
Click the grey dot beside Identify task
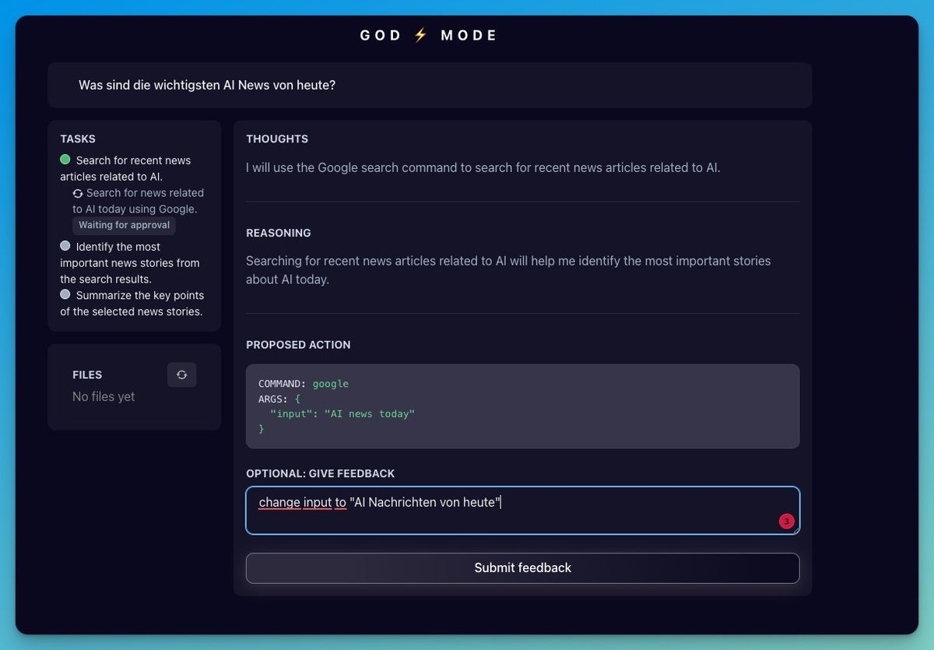click(x=65, y=246)
